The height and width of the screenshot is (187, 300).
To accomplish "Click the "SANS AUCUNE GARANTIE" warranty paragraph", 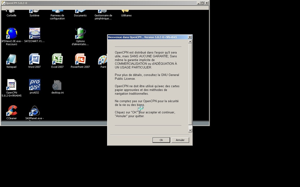I will click(x=146, y=60).
